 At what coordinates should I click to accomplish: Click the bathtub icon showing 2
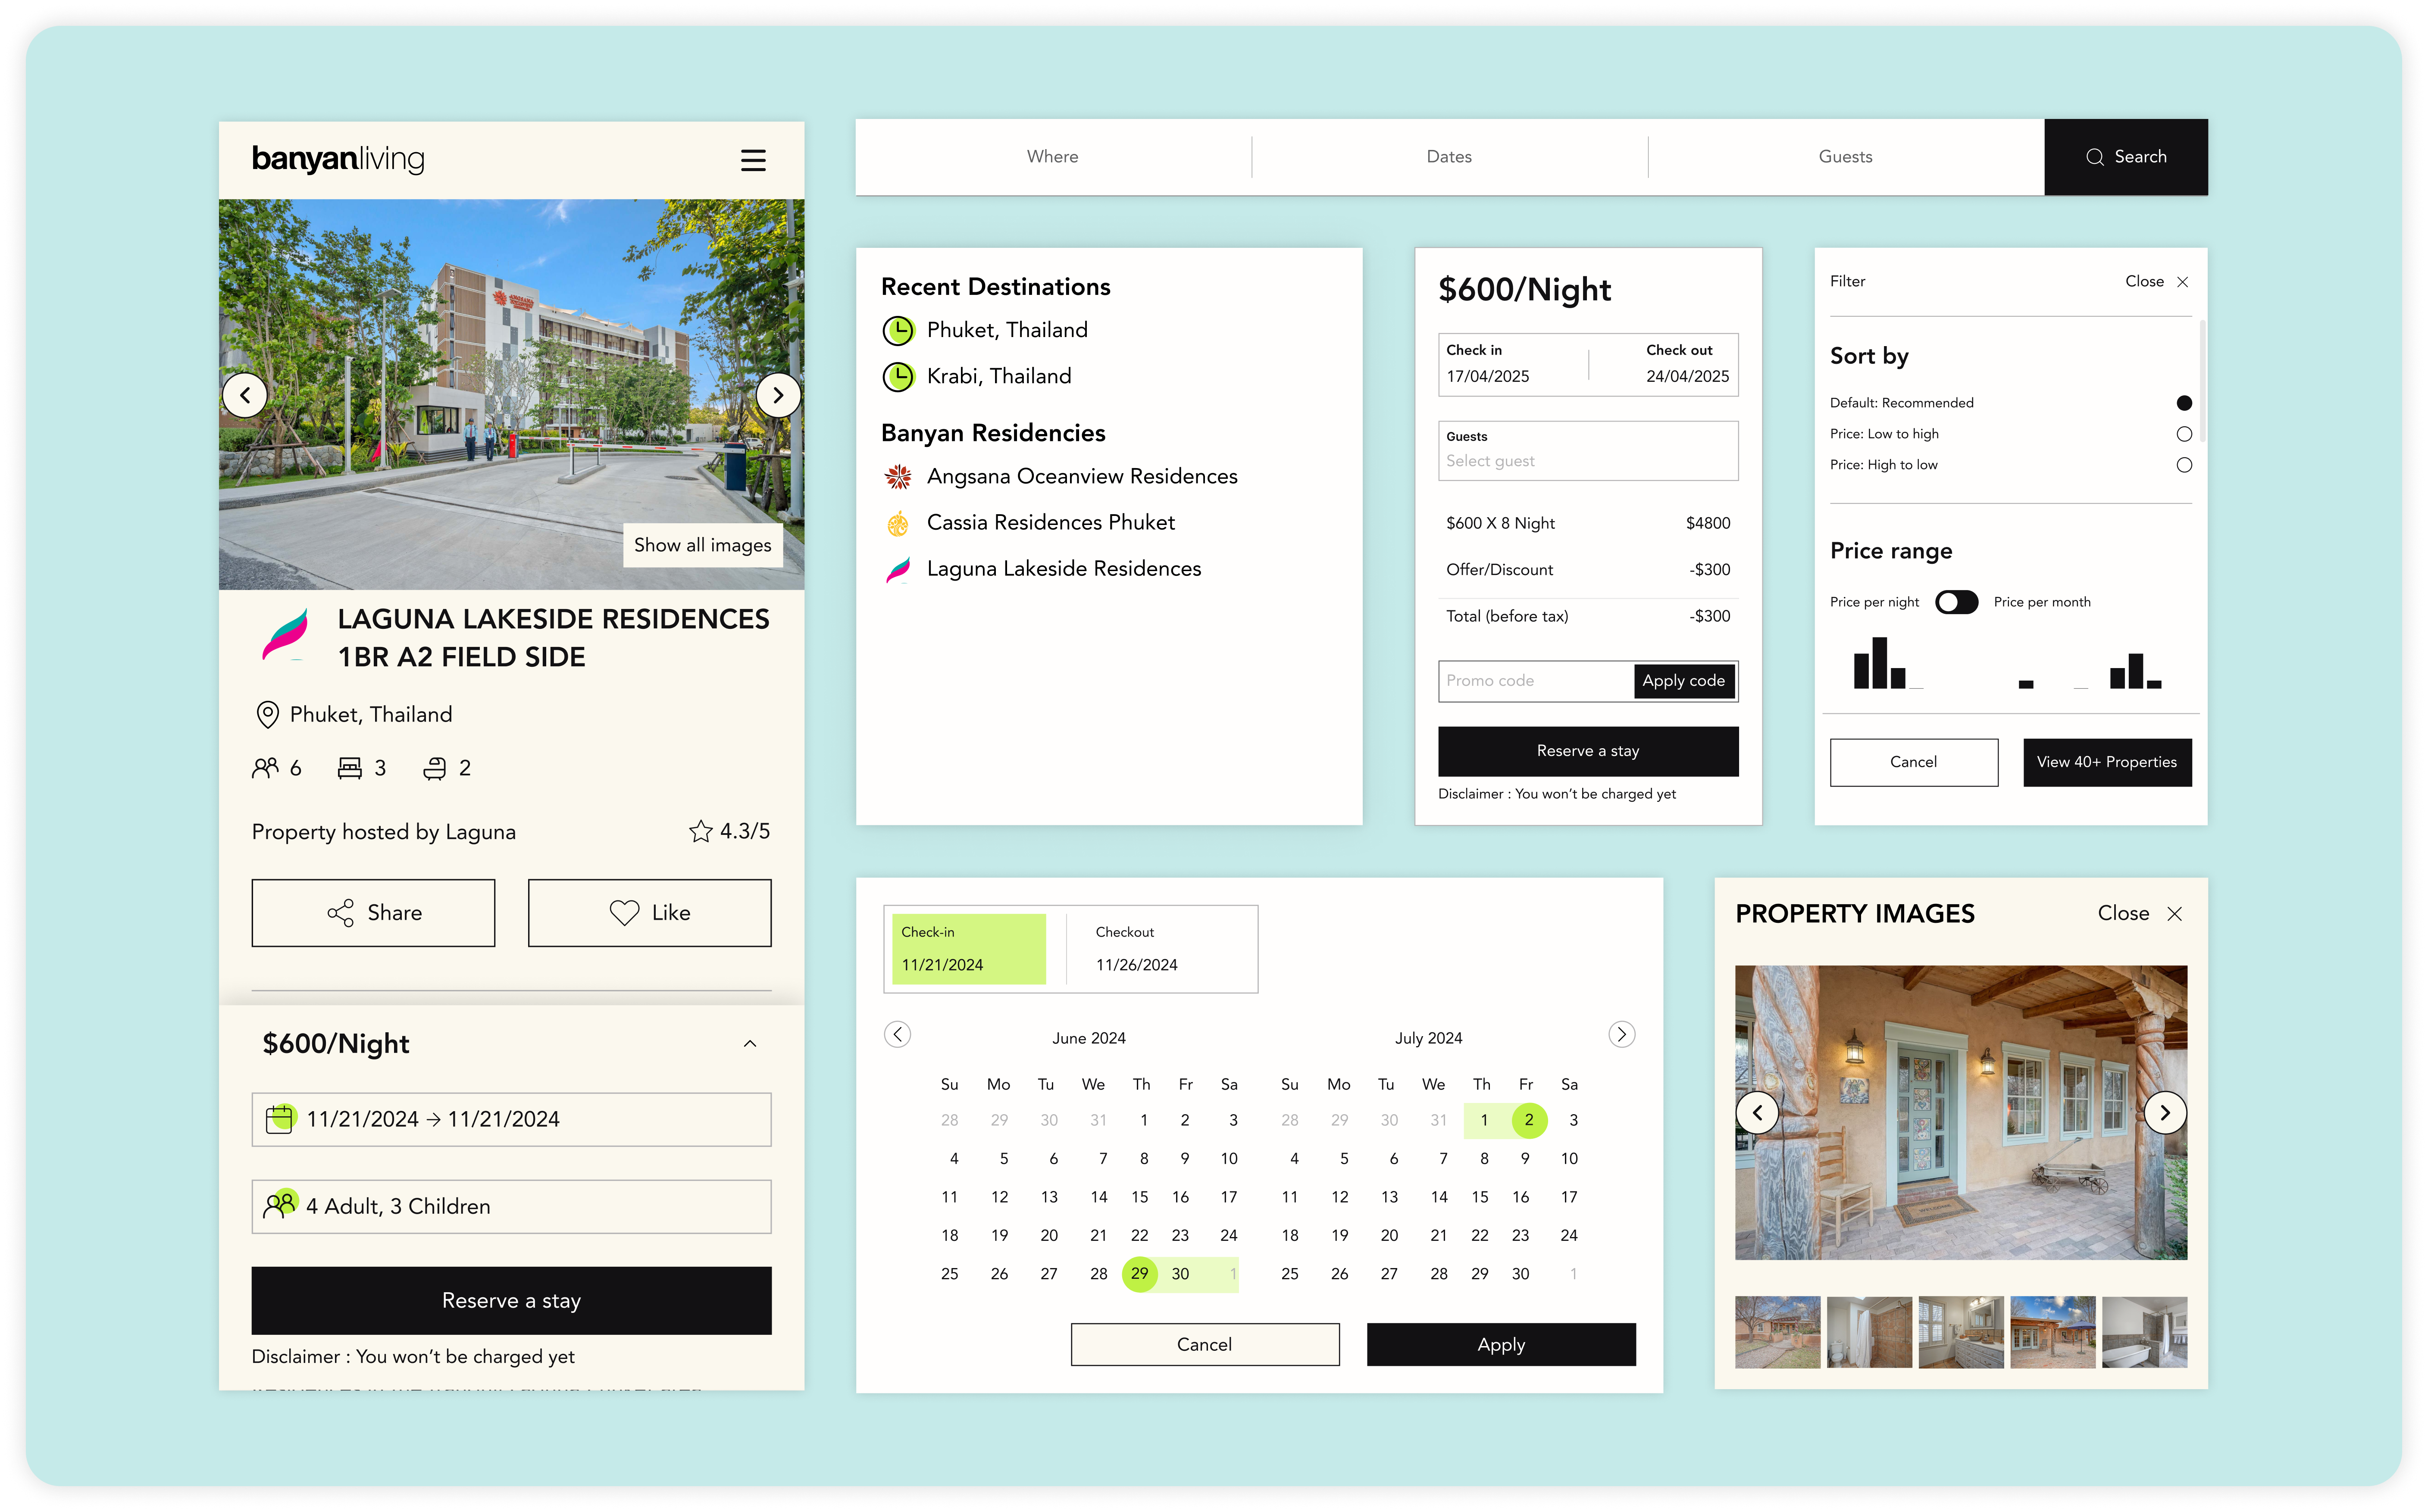coord(435,768)
